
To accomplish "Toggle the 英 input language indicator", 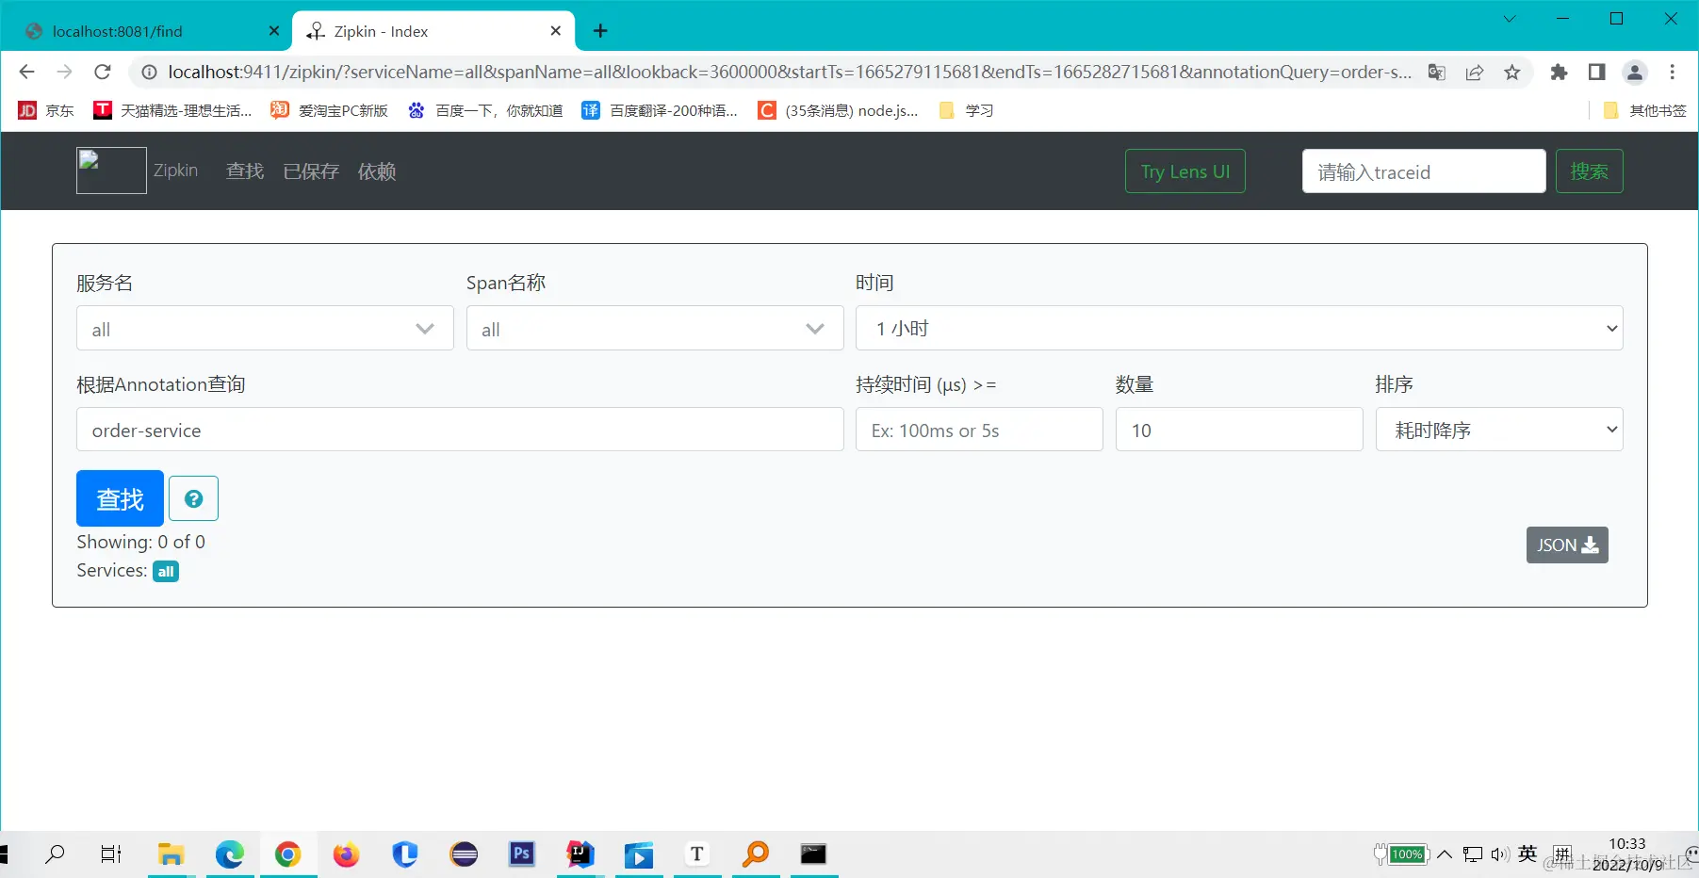I will pyautogui.click(x=1527, y=854).
